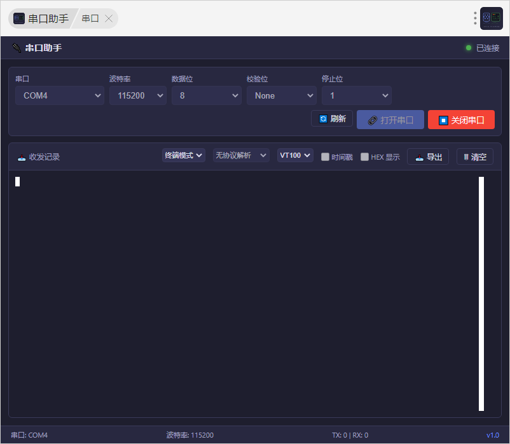The width and height of the screenshot is (510, 444).
Task: Expand the 115200 baud rate dropdown
Action: click(x=138, y=95)
